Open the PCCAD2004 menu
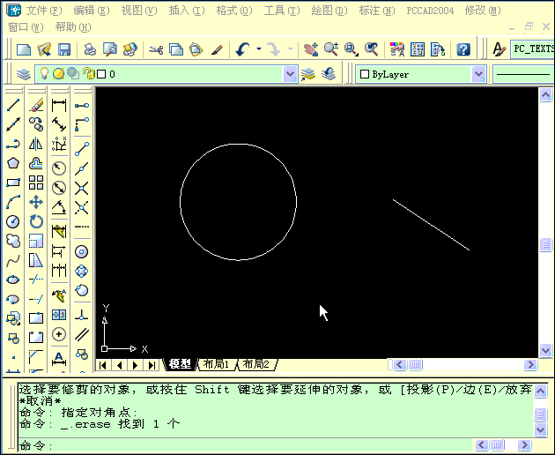Viewport: 555px width, 455px height. point(430,11)
